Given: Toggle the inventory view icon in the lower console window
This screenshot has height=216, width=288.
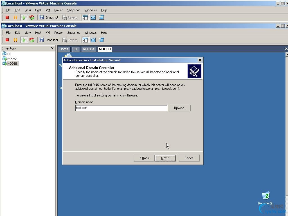Looking at the screenshot, I should click(85, 40).
